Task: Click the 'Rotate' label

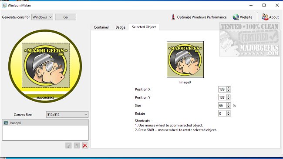Action: pyautogui.click(x=140, y=113)
